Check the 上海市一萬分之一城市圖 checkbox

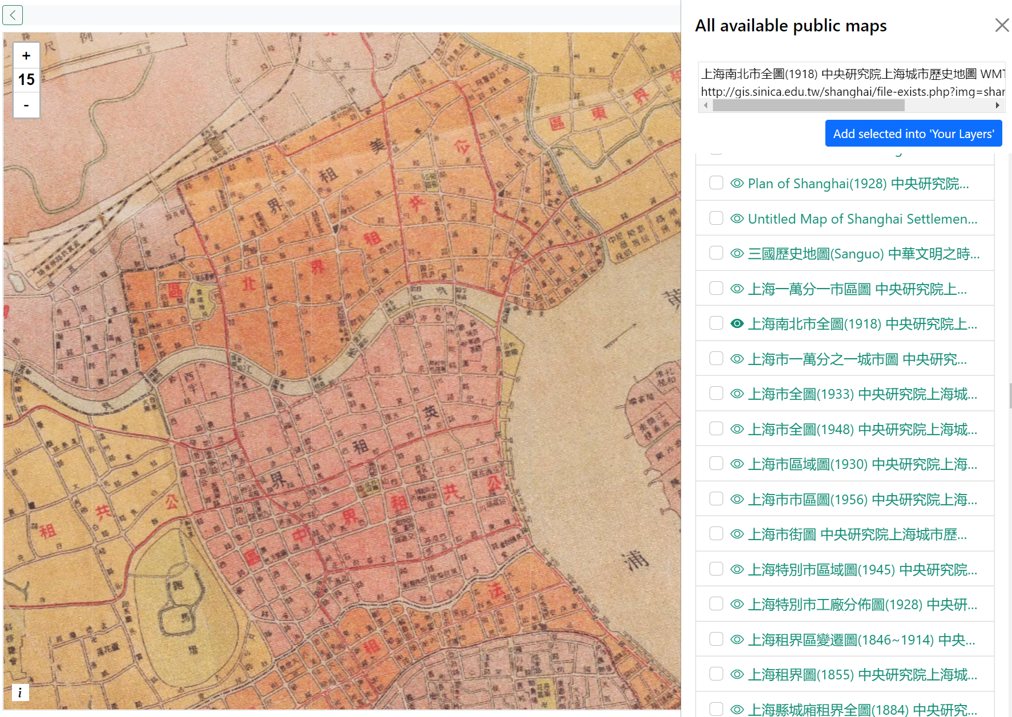coord(716,359)
